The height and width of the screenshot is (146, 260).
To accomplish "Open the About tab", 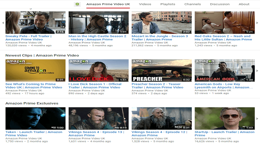I will [x=244, y=4].
